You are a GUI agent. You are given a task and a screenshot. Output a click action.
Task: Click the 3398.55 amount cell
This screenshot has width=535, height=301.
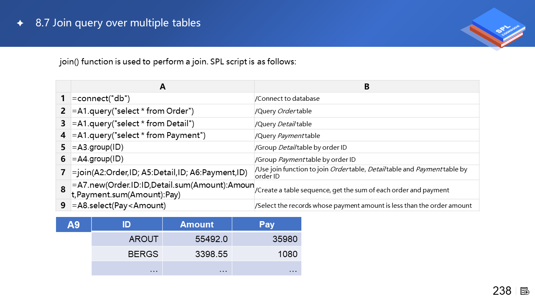pos(197,254)
